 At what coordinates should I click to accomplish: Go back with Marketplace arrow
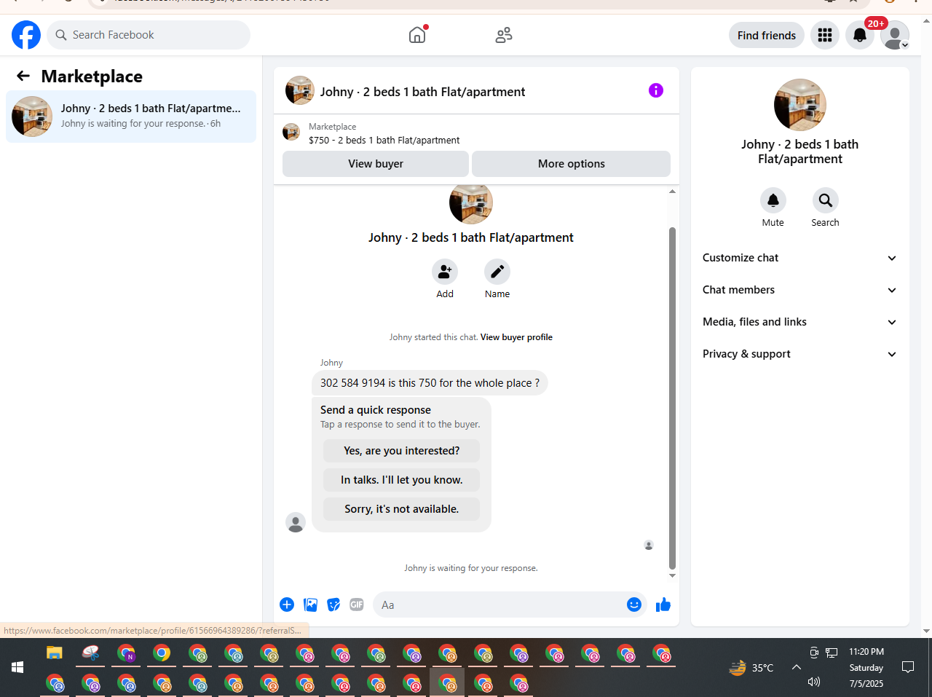23,76
